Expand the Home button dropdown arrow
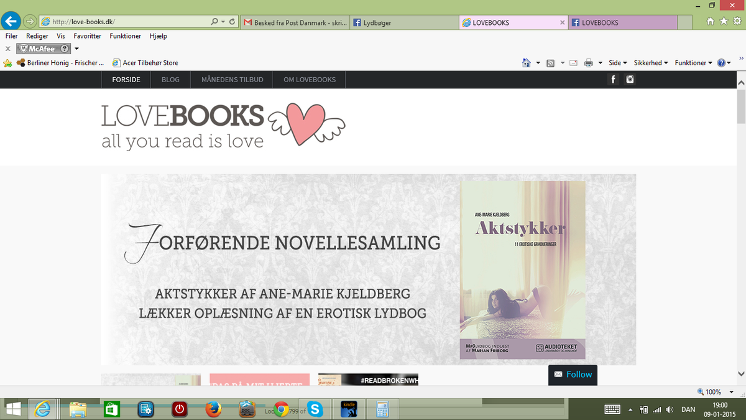Screen dimensions: 746x420 click(538, 63)
